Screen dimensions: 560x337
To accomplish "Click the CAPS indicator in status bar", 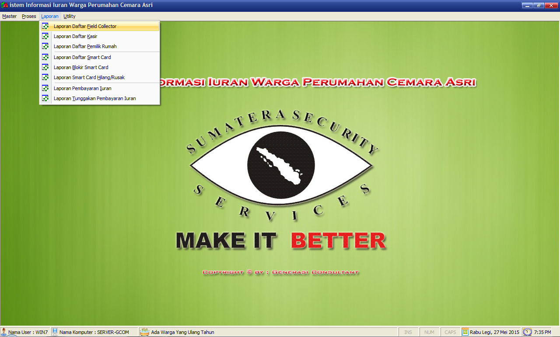I will point(450,332).
